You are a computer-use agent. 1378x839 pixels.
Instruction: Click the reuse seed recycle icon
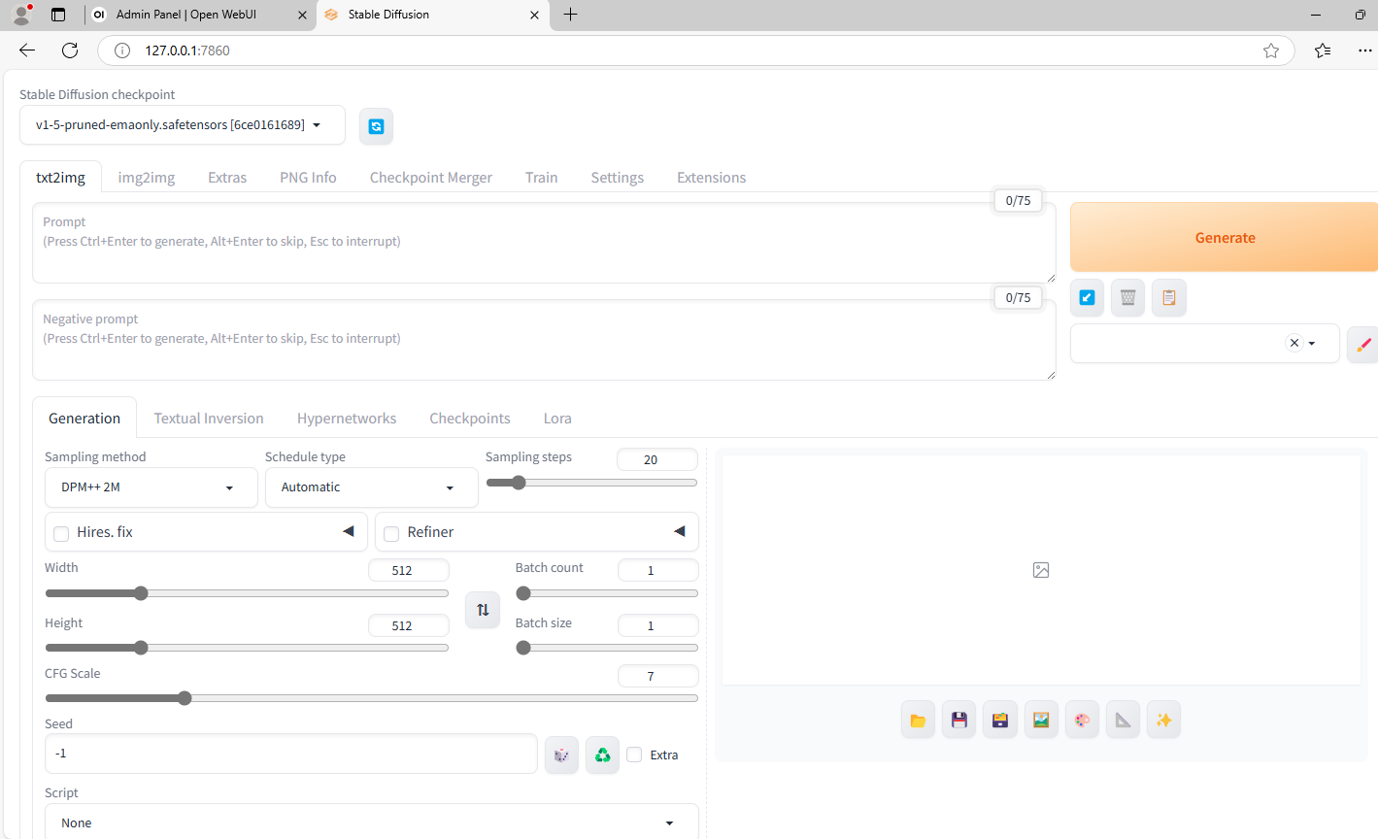[x=602, y=755]
